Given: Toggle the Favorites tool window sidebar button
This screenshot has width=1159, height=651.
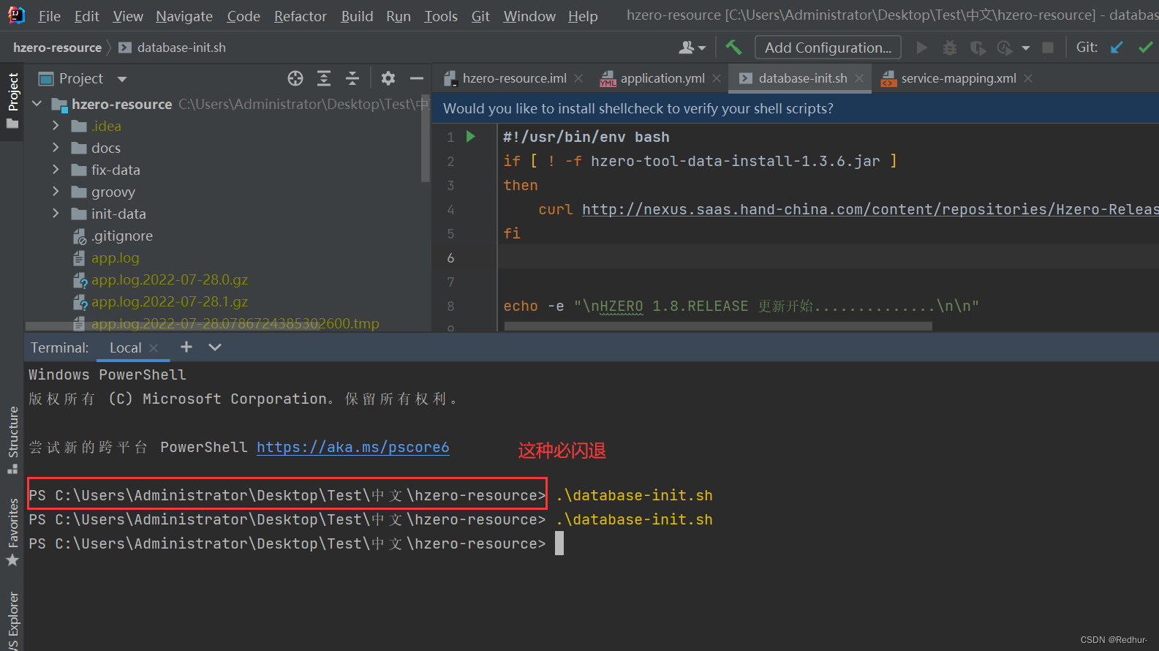Looking at the screenshot, I should click(12, 532).
